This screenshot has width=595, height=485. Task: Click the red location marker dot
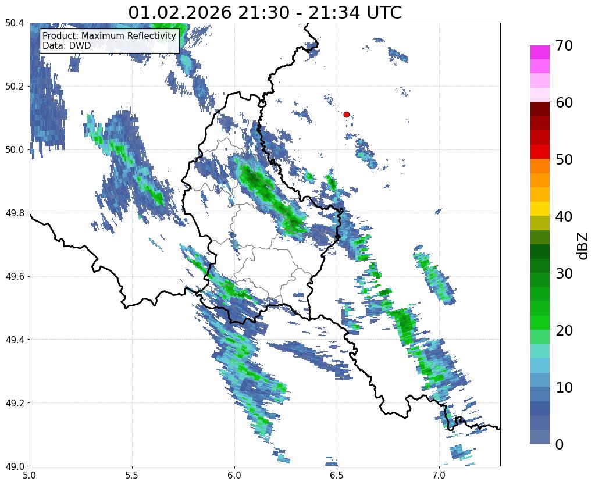[x=346, y=115]
